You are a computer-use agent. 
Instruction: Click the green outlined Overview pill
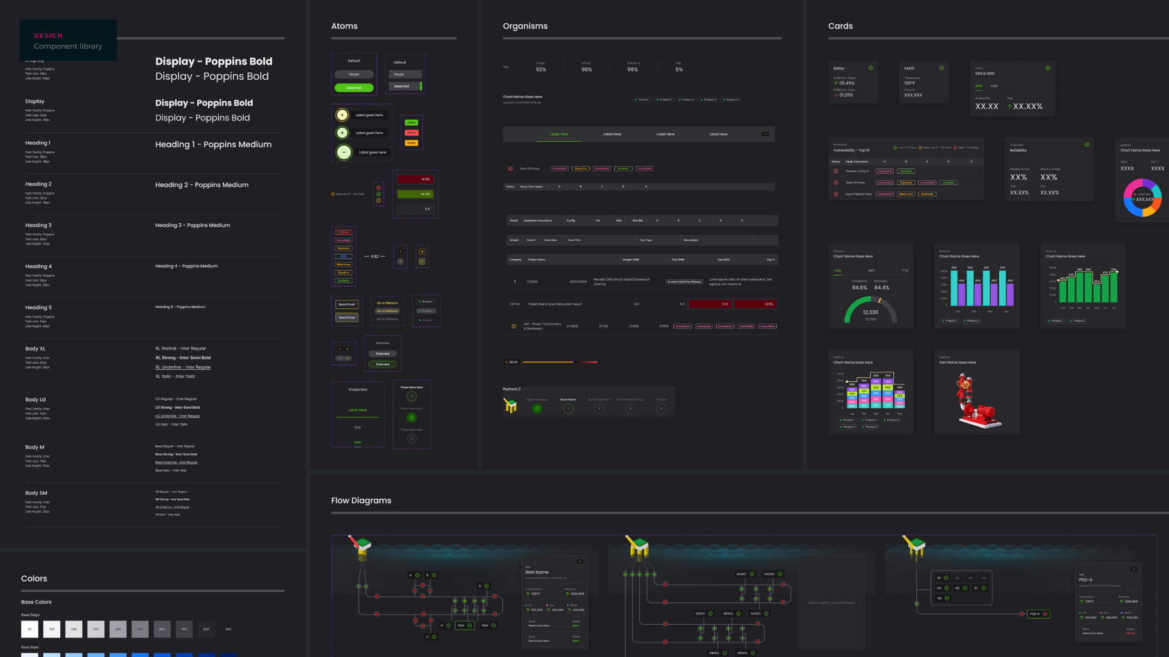coord(382,364)
